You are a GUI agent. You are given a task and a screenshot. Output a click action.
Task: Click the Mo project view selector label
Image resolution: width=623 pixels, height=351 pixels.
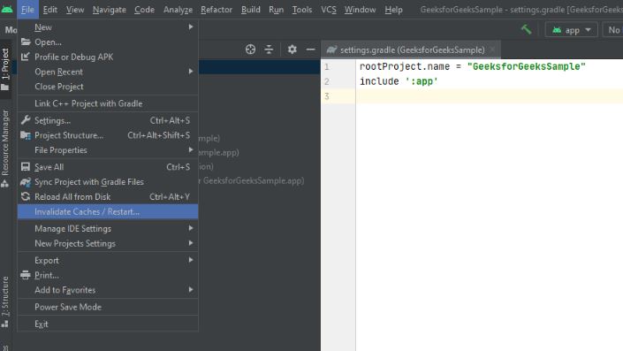pos(11,30)
